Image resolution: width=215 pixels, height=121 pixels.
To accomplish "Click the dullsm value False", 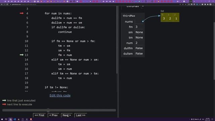I will [139, 53].
